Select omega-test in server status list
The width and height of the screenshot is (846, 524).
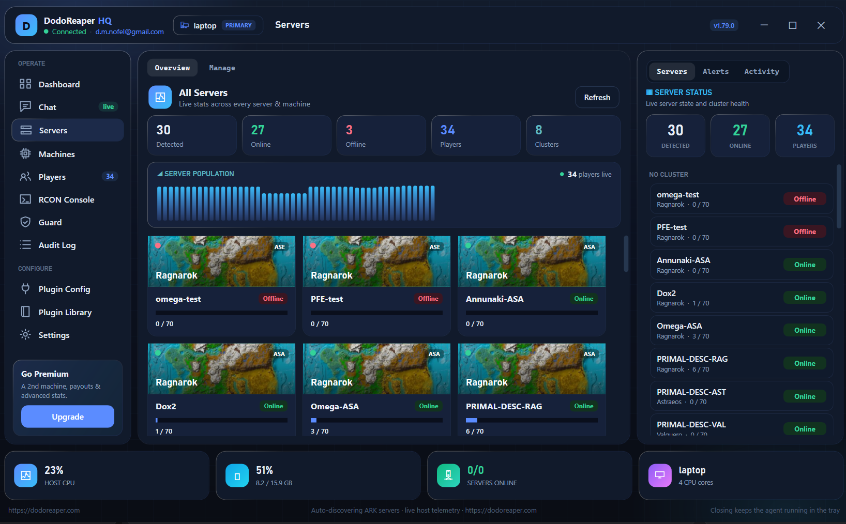[742, 199]
